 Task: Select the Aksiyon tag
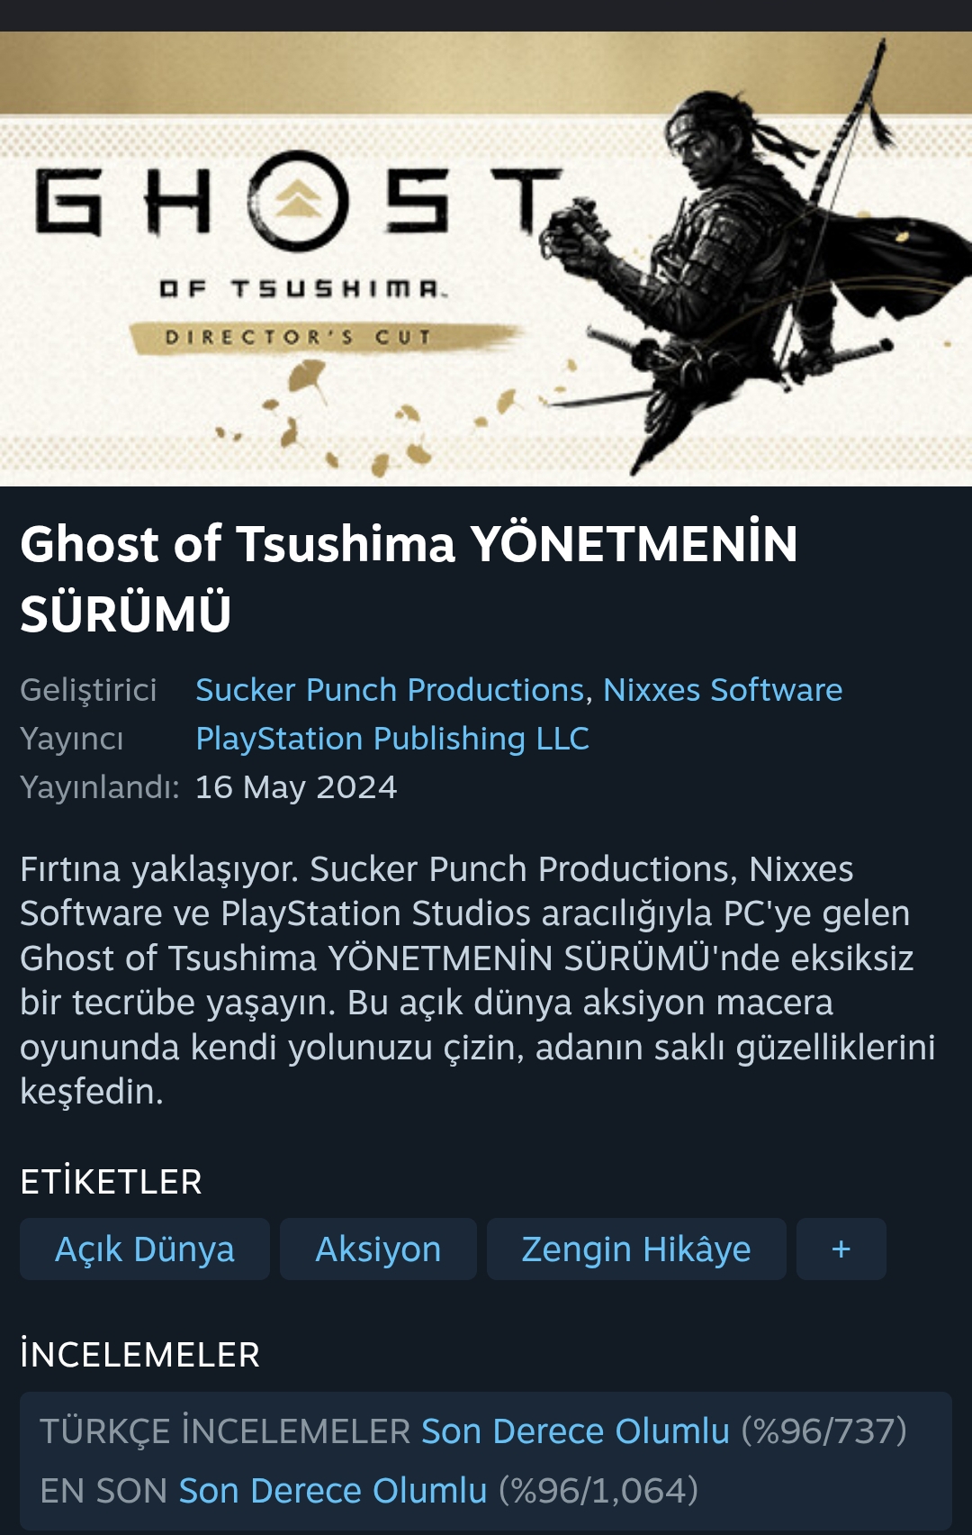click(x=378, y=1249)
